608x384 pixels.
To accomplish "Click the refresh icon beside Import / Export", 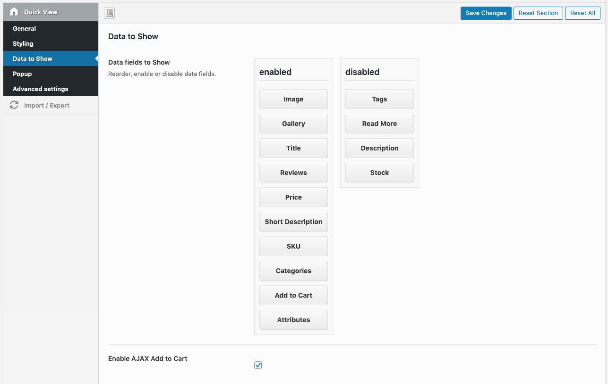I will [x=14, y=105].
